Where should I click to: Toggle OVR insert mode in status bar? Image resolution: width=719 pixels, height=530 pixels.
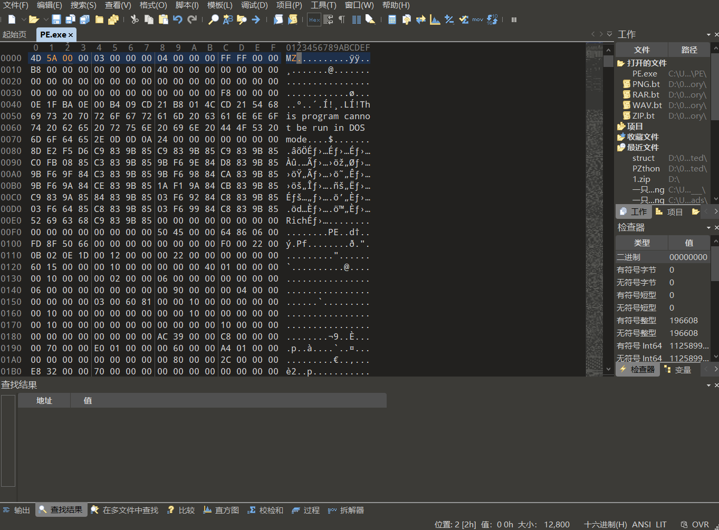coord(700,524)
